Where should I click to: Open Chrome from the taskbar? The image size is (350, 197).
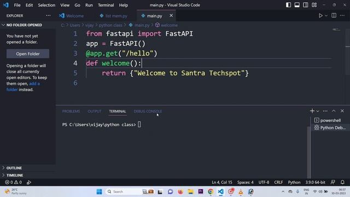click(210, 192)
